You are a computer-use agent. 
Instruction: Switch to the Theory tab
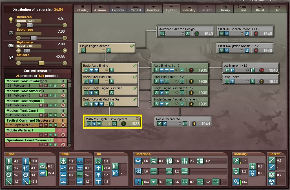225,8
